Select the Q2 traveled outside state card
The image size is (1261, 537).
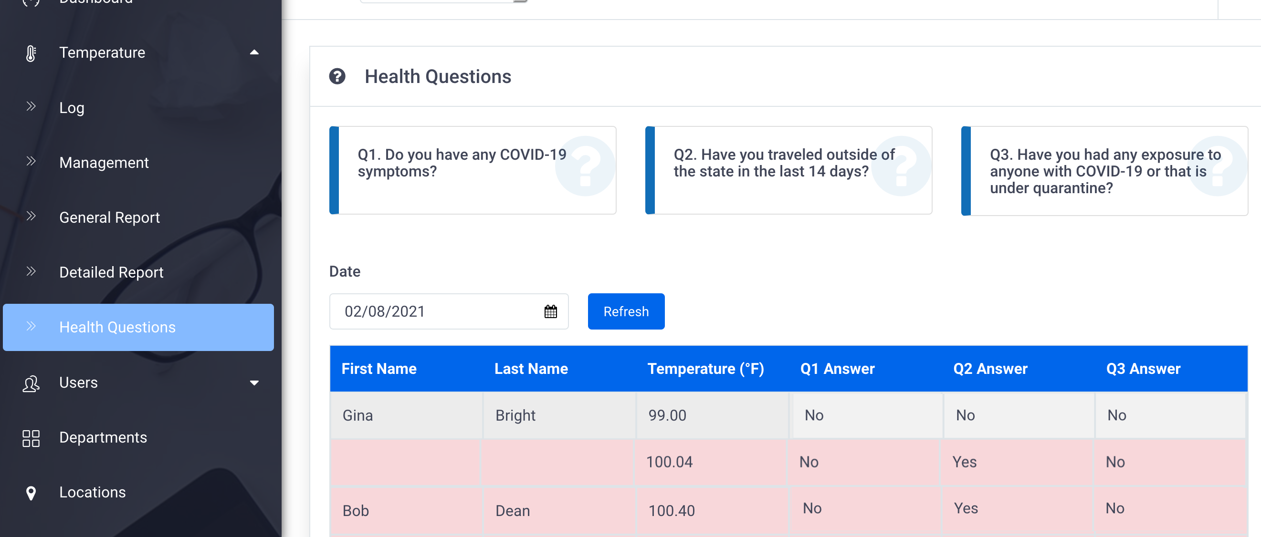tap(788, 170)
